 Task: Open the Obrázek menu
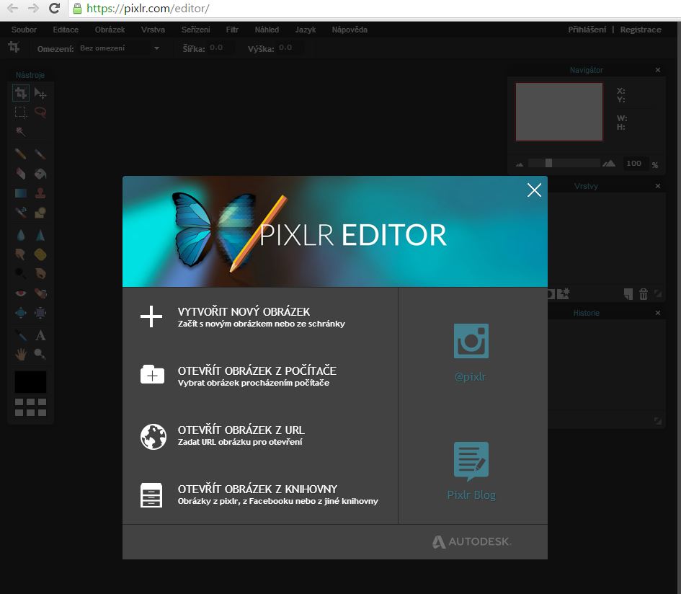[x=110, y=30]
